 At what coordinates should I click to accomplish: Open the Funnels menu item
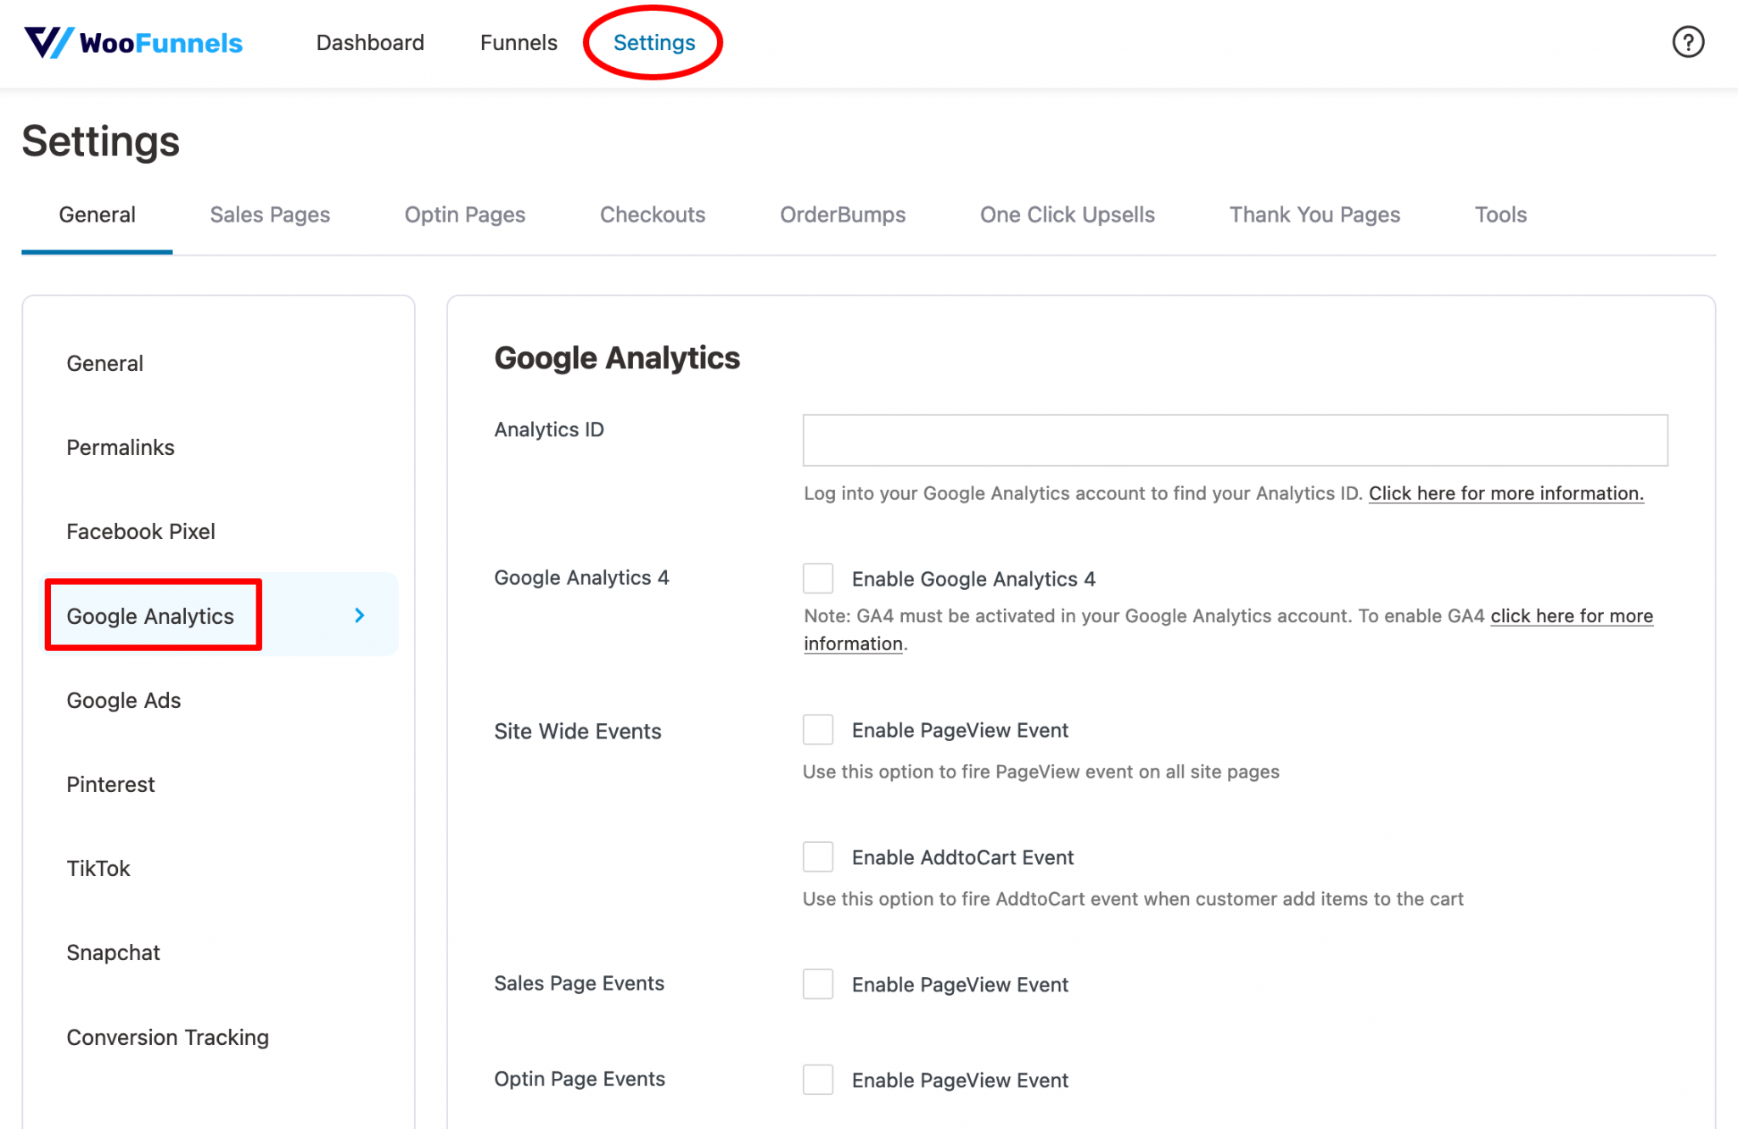pyautogui.click(x=519, y=42)
